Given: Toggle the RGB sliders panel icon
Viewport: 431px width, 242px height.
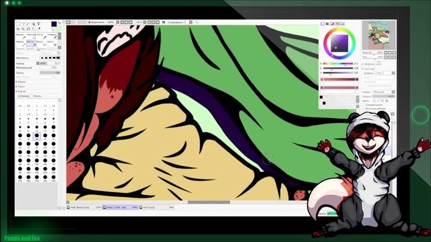Looking at the screenshot, I should 327,24.
